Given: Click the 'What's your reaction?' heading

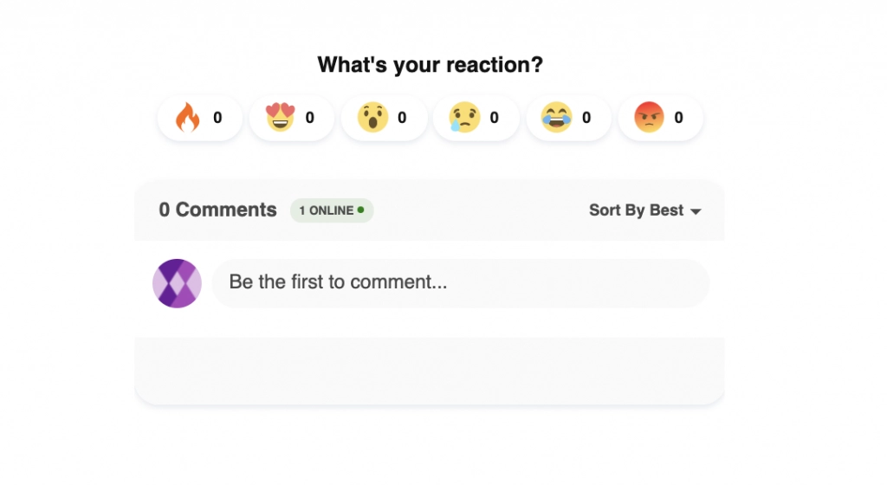Looking at the screenshot, I should coord(430,64).
